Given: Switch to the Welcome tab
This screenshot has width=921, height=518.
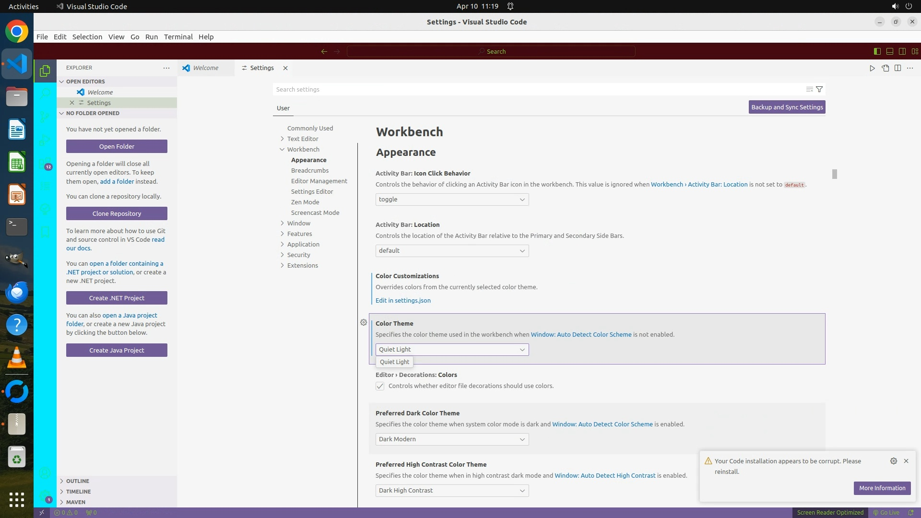Looking at the screenshot, I should pos(205,68).
